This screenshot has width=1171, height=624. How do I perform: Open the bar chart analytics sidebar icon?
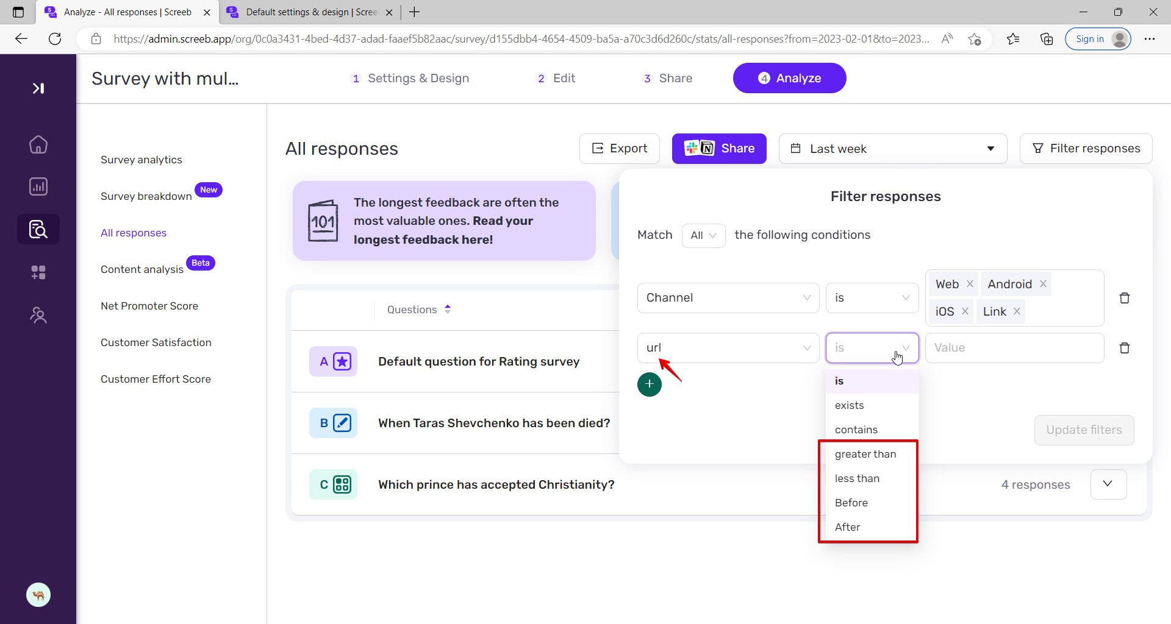(x=38, y=186)
